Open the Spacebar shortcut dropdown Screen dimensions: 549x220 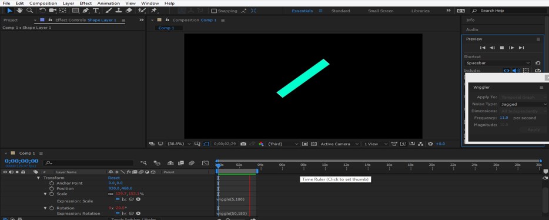coord(497,63)
